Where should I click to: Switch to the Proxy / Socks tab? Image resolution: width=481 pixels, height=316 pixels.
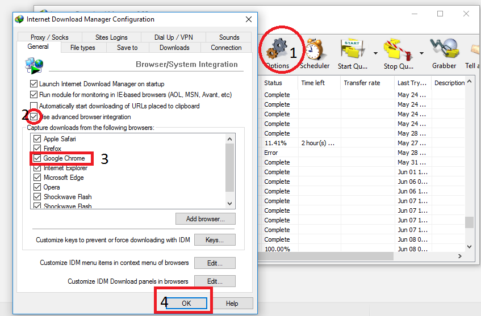pyautogui.click(x=49, y=37)
